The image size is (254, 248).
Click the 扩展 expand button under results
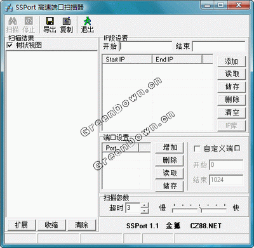22,225
